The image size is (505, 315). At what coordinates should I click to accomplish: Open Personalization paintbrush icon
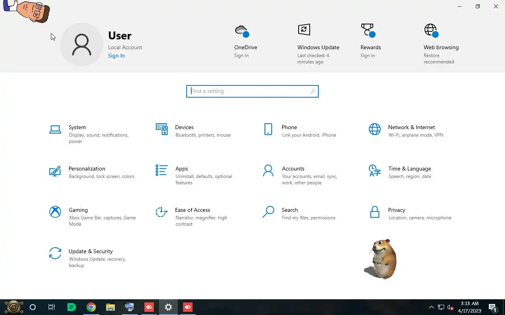[x=55, y=170]
